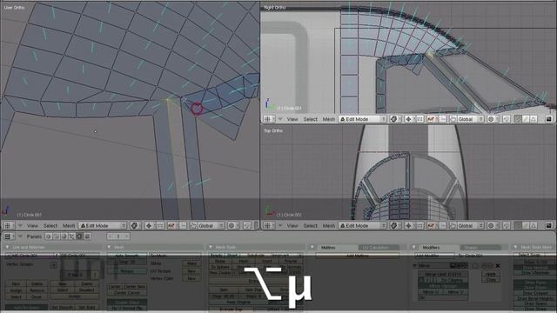Click Set Smooth button
Image resolution: width=557 pixels, height=313 pixels.
click(x=62, y=307)
